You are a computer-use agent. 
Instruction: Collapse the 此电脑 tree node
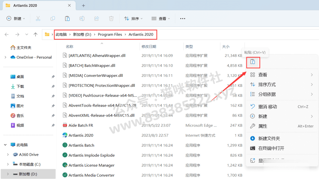click(6, 145)
